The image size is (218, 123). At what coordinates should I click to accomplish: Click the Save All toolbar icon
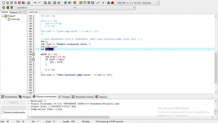click(x=15, y=3)
